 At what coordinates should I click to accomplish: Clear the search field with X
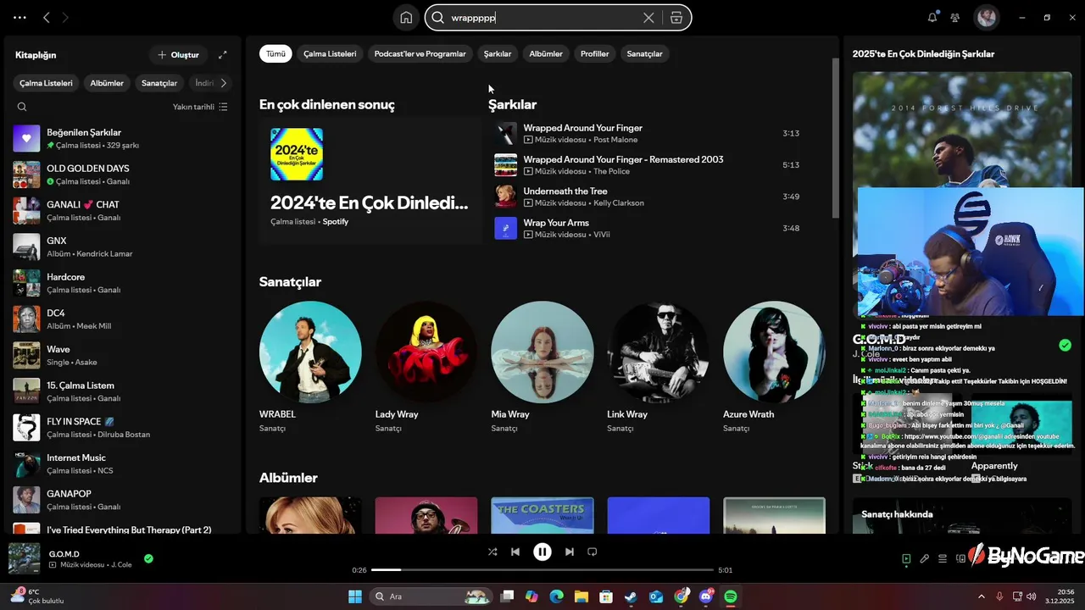[648, 18]
